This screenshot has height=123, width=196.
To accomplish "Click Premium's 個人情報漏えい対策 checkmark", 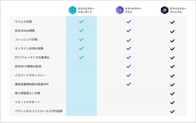I will [x=172, y=93].
